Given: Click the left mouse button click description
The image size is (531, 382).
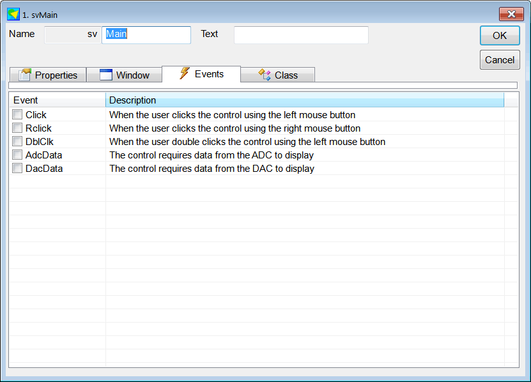Looking at the screenshot, I should tap(233, 115).
